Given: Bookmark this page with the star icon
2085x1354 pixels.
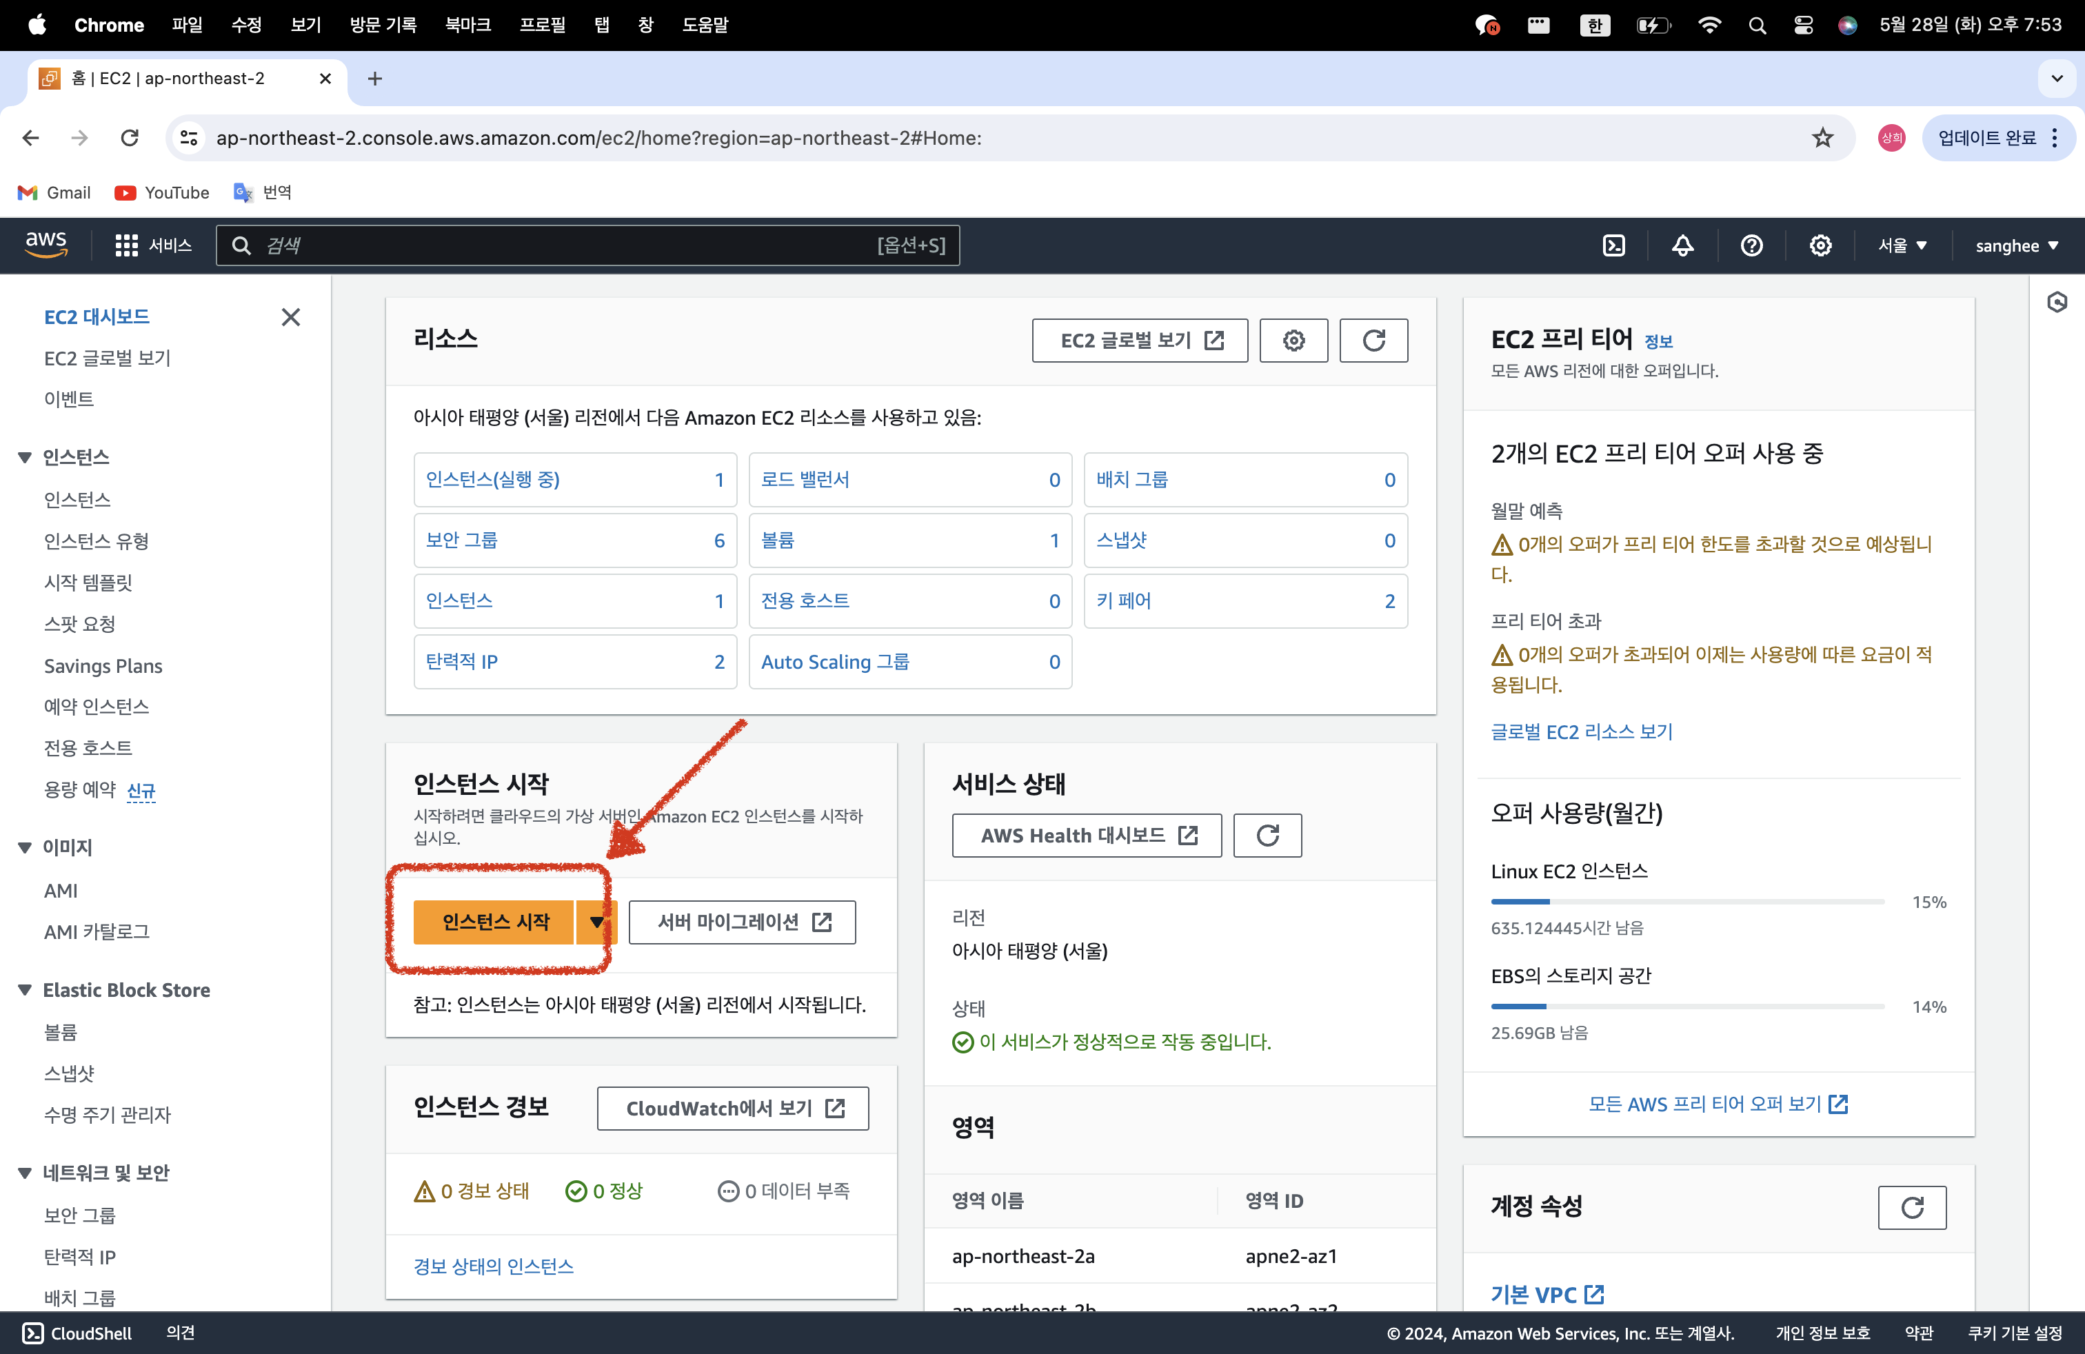Looking at the screenshot, I should coord(1822,137).
